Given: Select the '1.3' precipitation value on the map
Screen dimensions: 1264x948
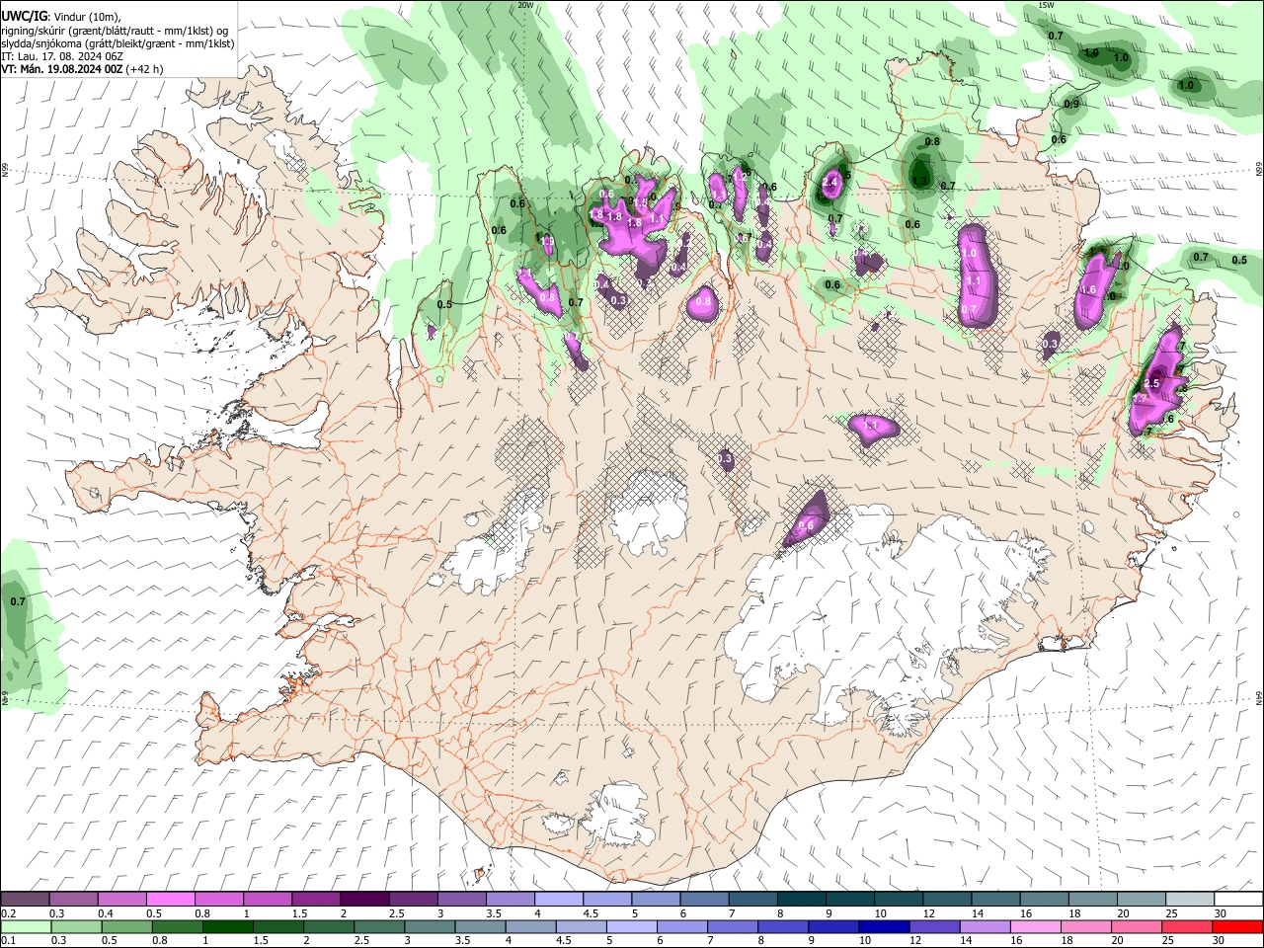Looking at the screenshot, I should point(920,181).
